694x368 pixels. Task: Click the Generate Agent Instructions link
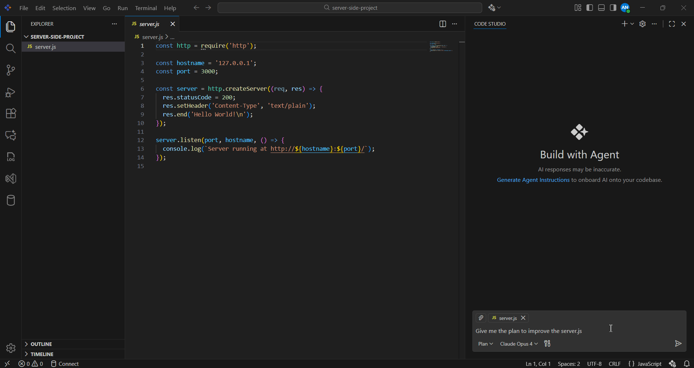533,180
